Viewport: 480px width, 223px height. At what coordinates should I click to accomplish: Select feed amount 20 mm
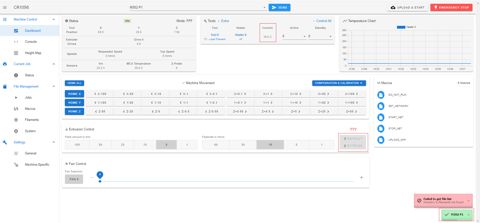coord(123,145)
